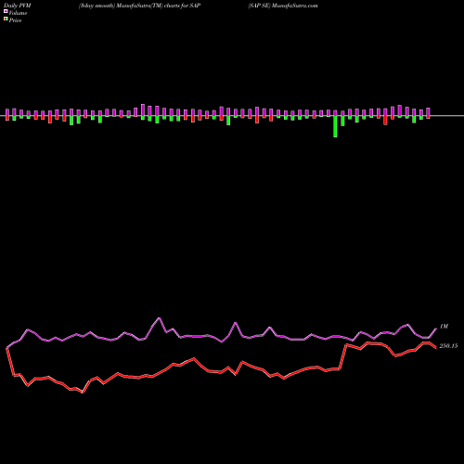Click the lowest dip of the red price line

pos(83,393)
